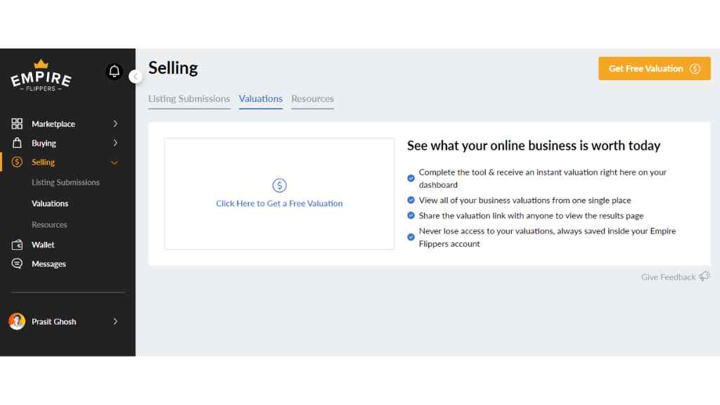Open Prasit Ghosh account menu chevron

(x=115, y=321)
